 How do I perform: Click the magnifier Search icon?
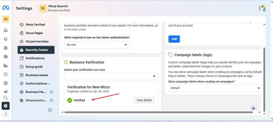click(x=6, y=98)
